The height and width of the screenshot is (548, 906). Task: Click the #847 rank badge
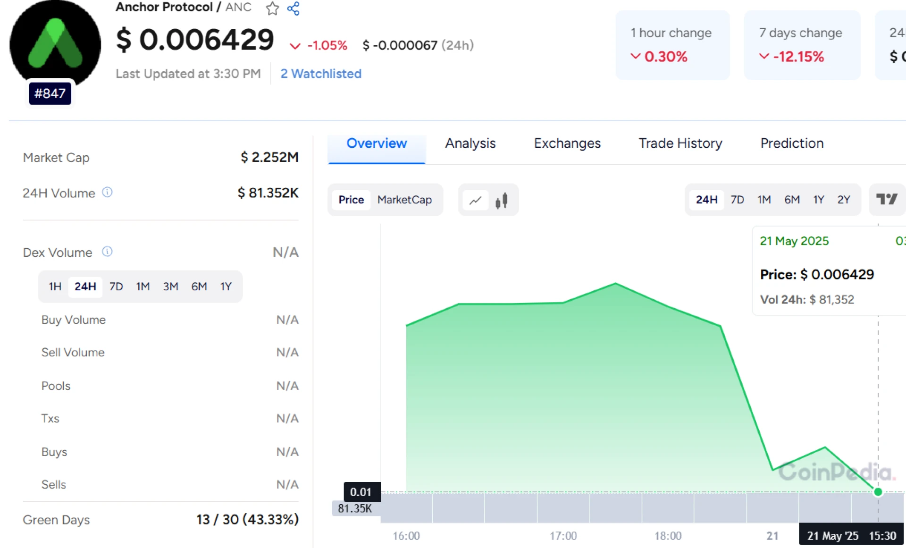(50, 93)
